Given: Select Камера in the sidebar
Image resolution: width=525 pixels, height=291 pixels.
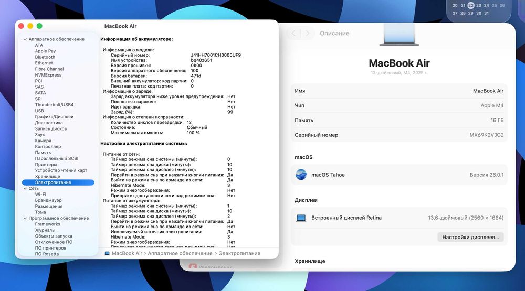Looking at the screenshot, I should (x=43, y=141).
